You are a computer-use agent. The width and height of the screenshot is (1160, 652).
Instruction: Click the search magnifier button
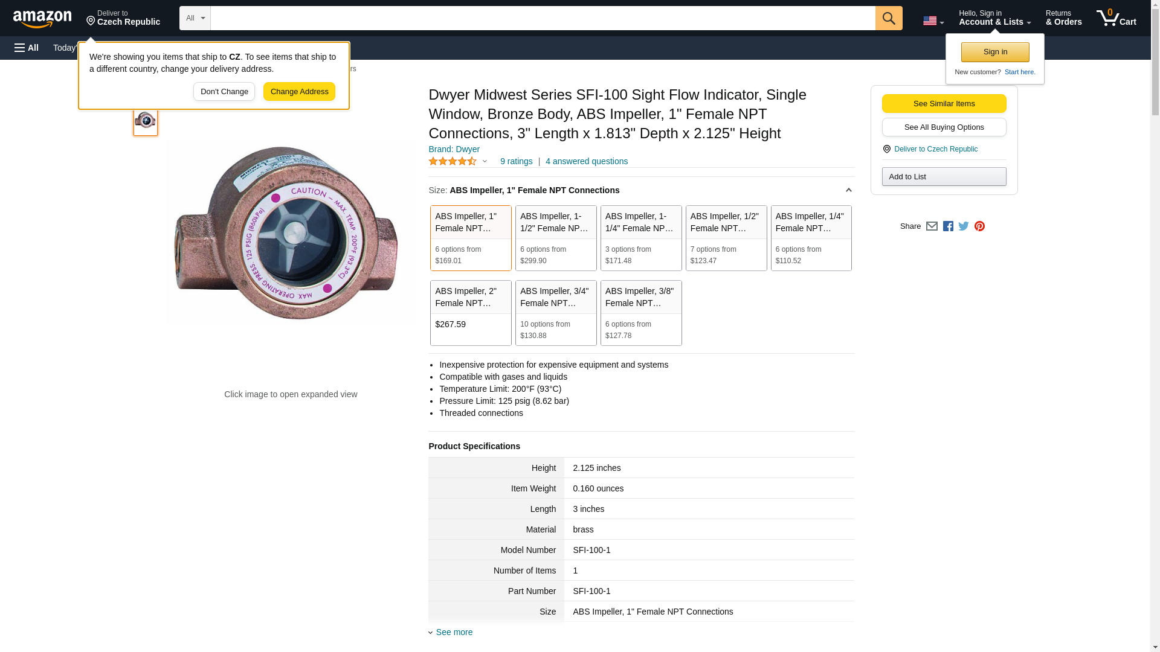(888, 18)
